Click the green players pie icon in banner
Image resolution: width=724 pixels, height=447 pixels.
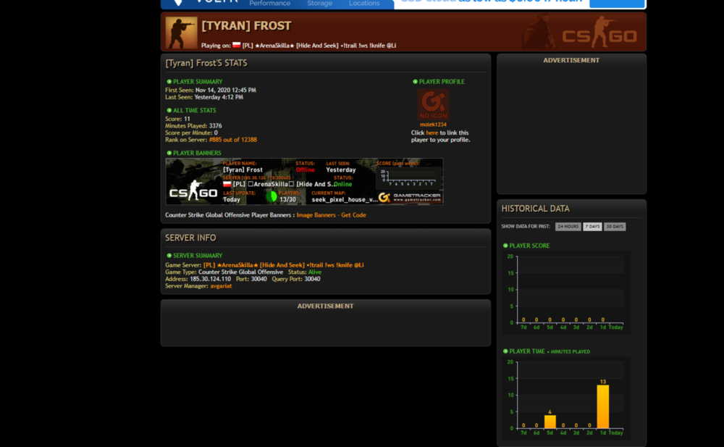point(271,197)
